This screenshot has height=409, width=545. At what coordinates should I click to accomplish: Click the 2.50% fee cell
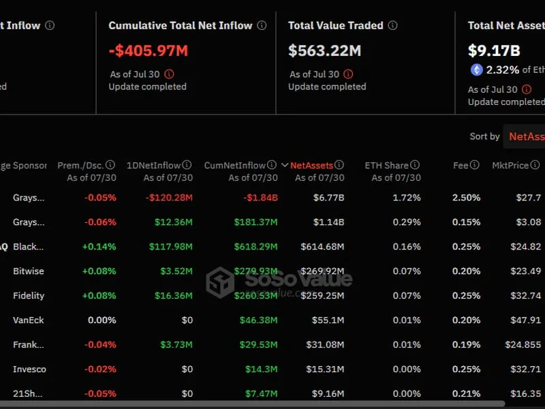point(467,198)
